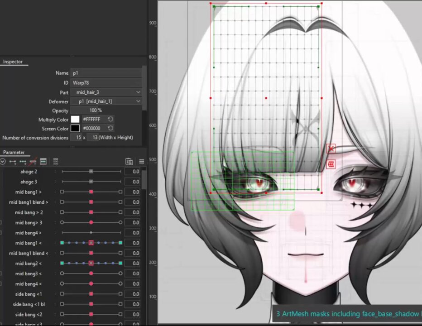Click the mid bang4 > slider handle
This screenshot has height=326, width=422.
click(91, 233)
